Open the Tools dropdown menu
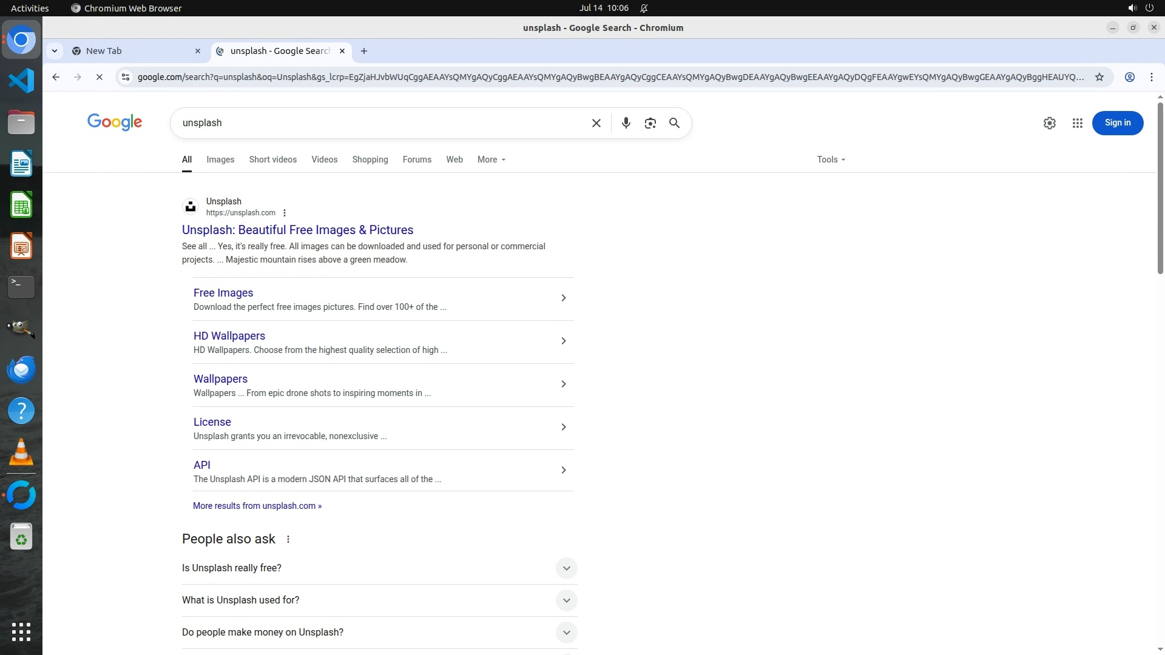1165x655 pixels. coord(831,160)
